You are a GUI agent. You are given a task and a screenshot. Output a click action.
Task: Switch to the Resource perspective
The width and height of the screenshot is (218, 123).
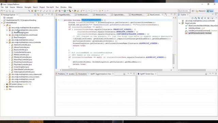click(x=201, y=11)
